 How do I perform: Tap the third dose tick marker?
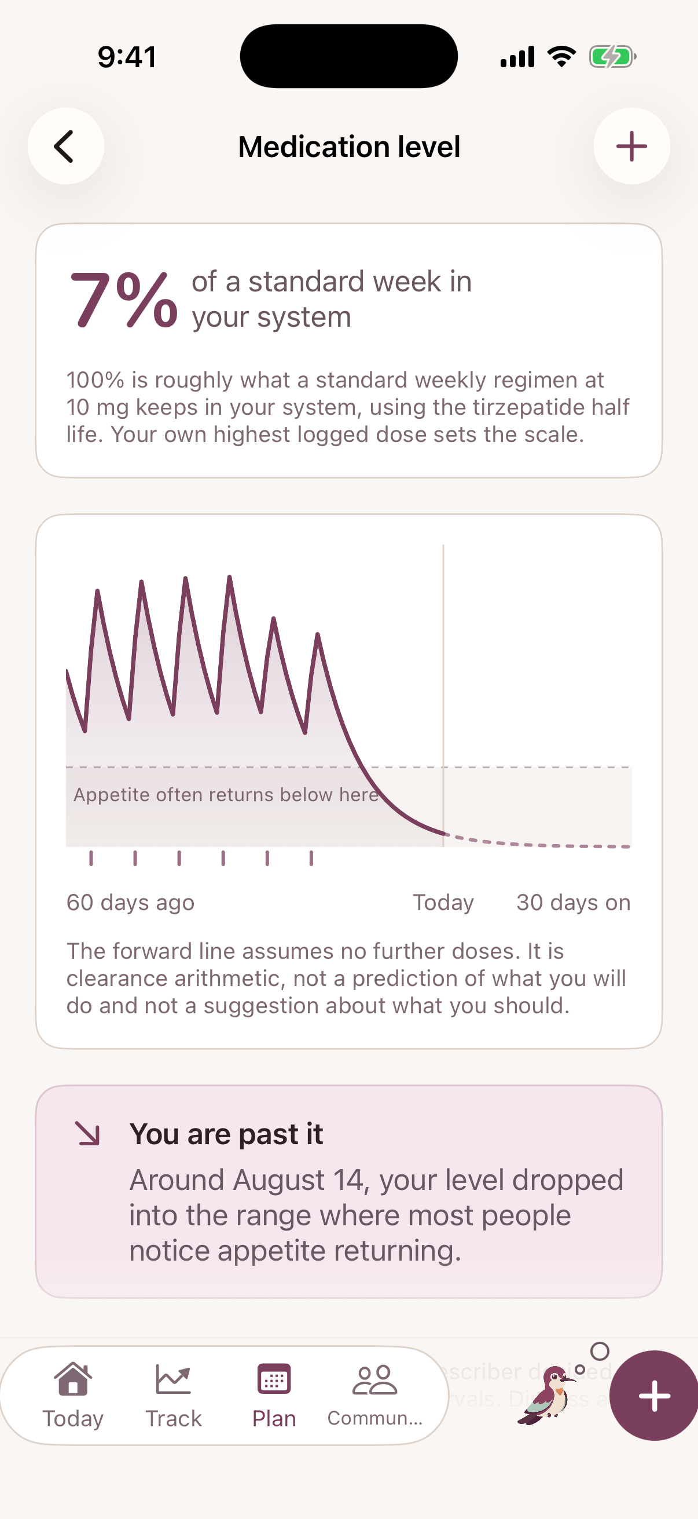[179, 858]
